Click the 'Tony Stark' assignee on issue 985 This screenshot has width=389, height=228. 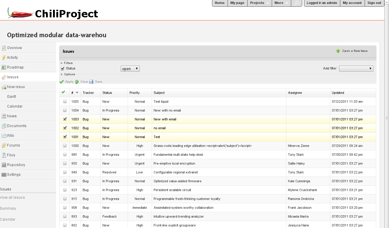coord(296,155)
